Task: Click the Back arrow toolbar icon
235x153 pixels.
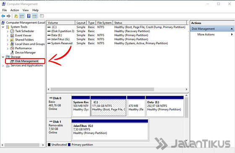Action: [3, 16]
